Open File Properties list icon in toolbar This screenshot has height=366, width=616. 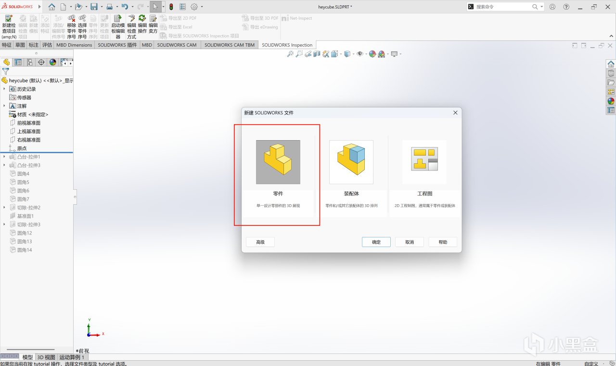(x=183, y=7)
